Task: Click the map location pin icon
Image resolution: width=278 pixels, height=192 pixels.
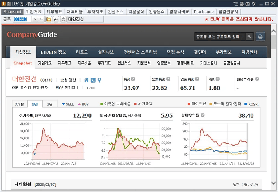Action: (x=99, y=80)
